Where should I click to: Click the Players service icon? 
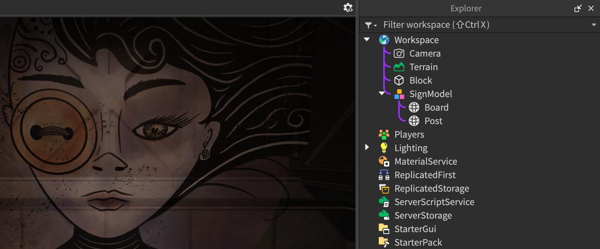point(384,134)
